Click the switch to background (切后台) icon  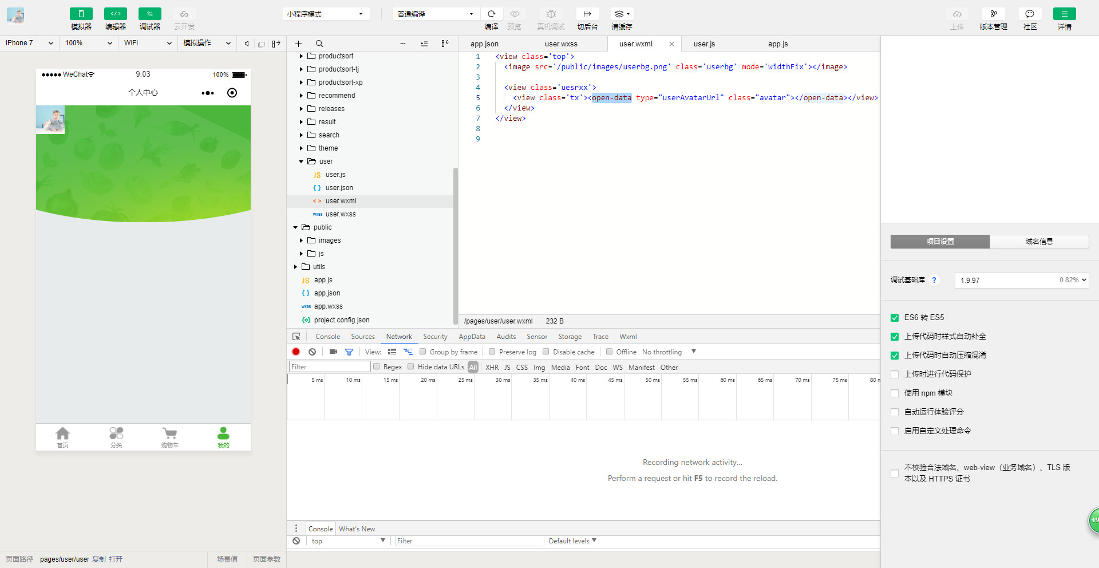click(x=587, y=14)
